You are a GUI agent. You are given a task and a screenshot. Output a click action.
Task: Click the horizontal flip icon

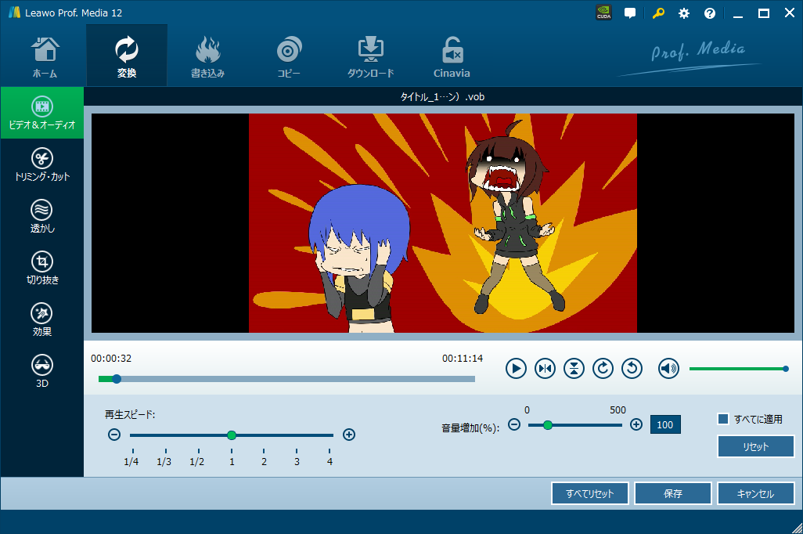click(x=545, y=368)
